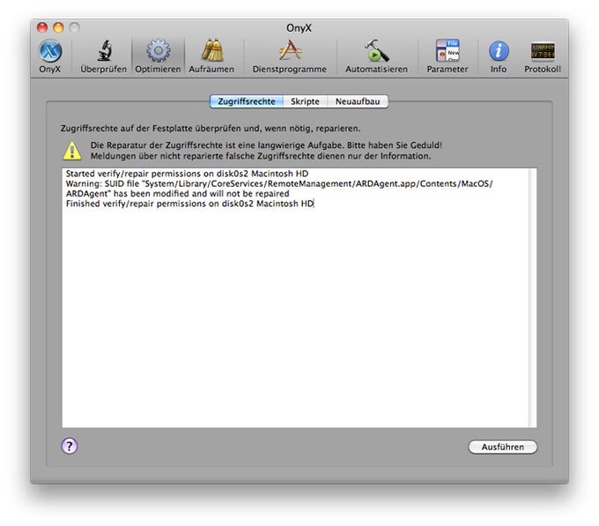Close the OnyX window with red button
Image resolution: width=599 pixels, height=526 pixels.
pyautogui.click(x=42, y=27)
